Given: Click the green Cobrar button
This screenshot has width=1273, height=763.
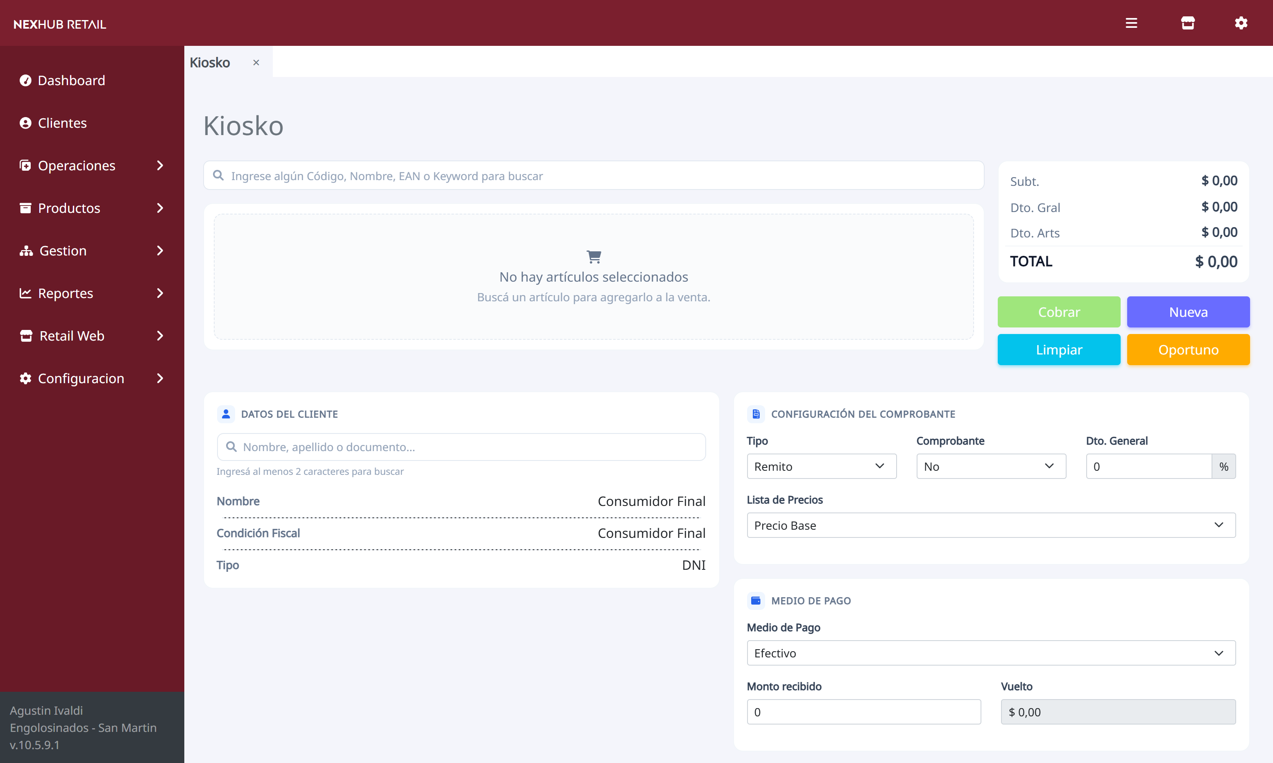Looking at the screenshot, I should point(1058,312).
